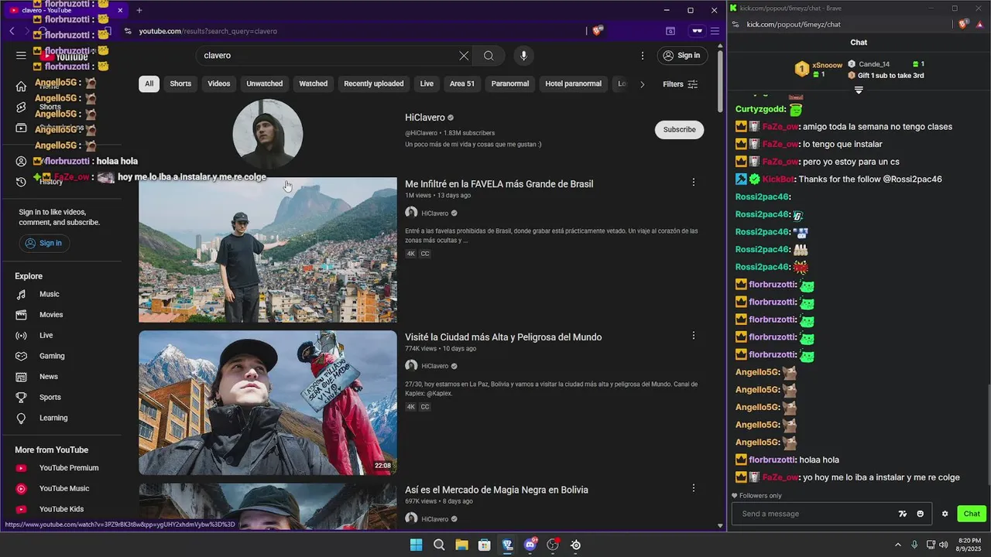
Task: View site information for youtube.com
Action: [x=128, y=31]
